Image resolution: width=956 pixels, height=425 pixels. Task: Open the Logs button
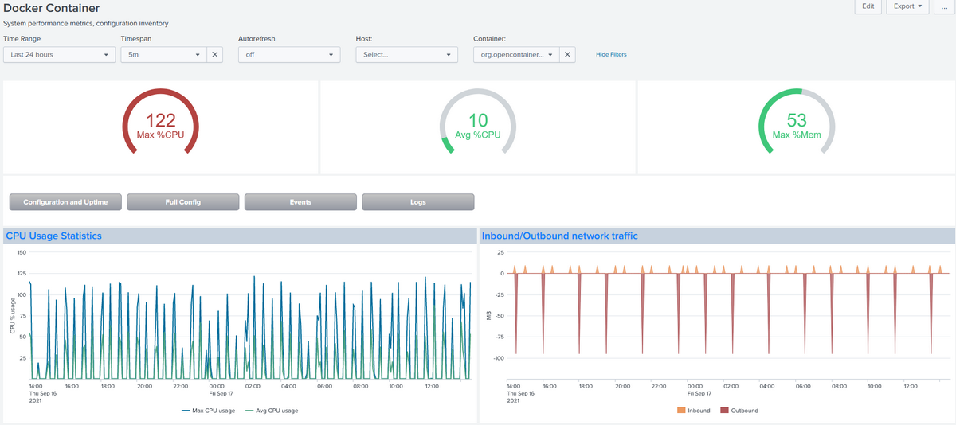tap(418, 202)
